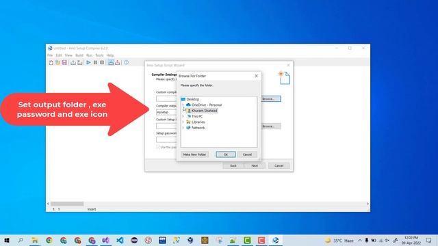This screenshot has height=246, width=438.
Task: Select Network in the folder tree
Action: click(198, 128)
